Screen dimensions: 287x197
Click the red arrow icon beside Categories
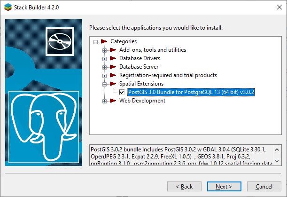tap(104, 41)
